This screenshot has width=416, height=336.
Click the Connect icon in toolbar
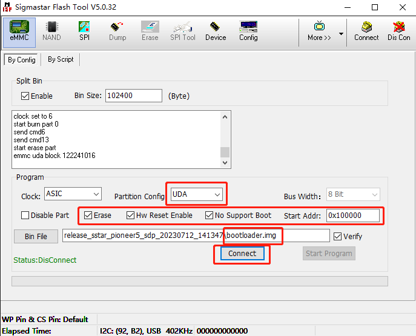366,31
